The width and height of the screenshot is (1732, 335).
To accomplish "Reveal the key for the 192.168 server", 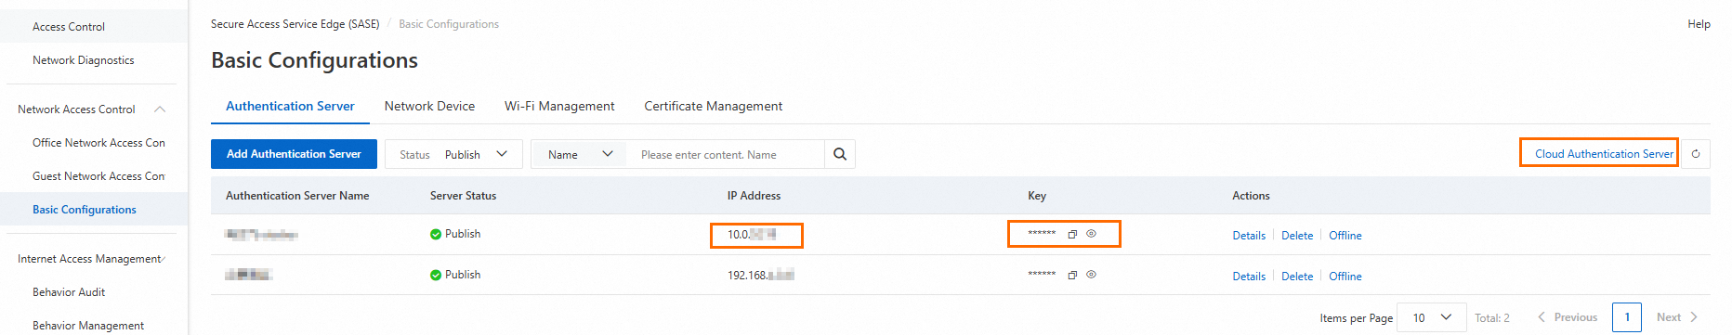I will 1092,275.
